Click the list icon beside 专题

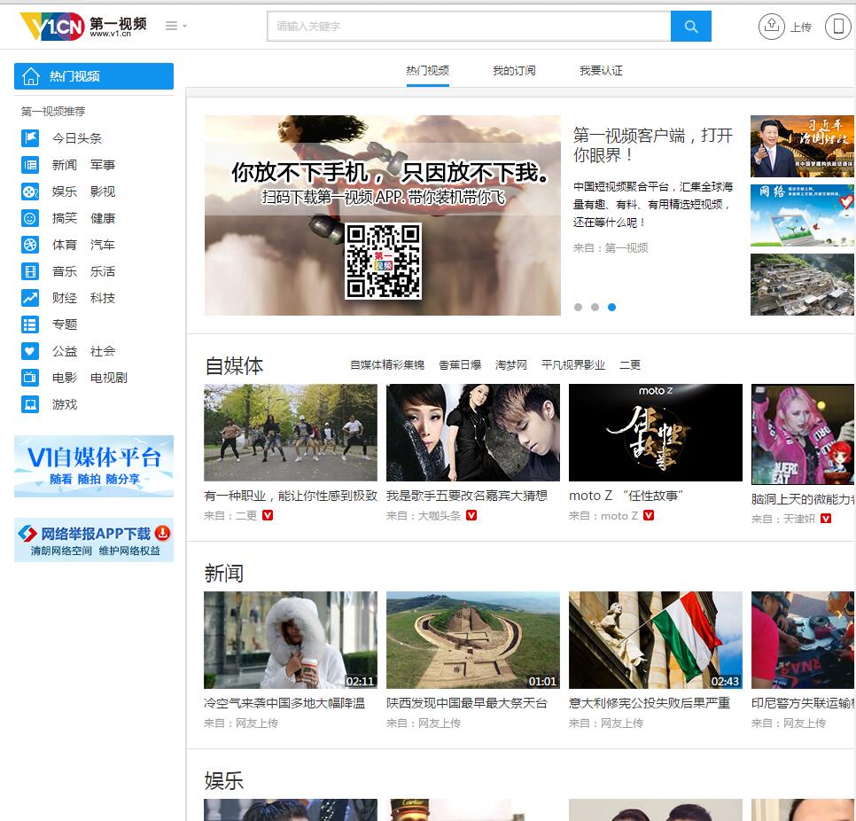(30, 324)
